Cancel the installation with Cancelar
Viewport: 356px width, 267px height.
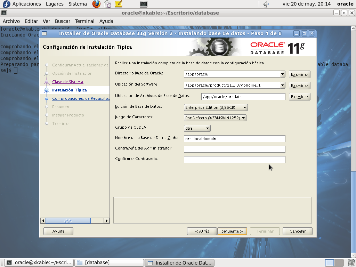(x=298, y=231)
